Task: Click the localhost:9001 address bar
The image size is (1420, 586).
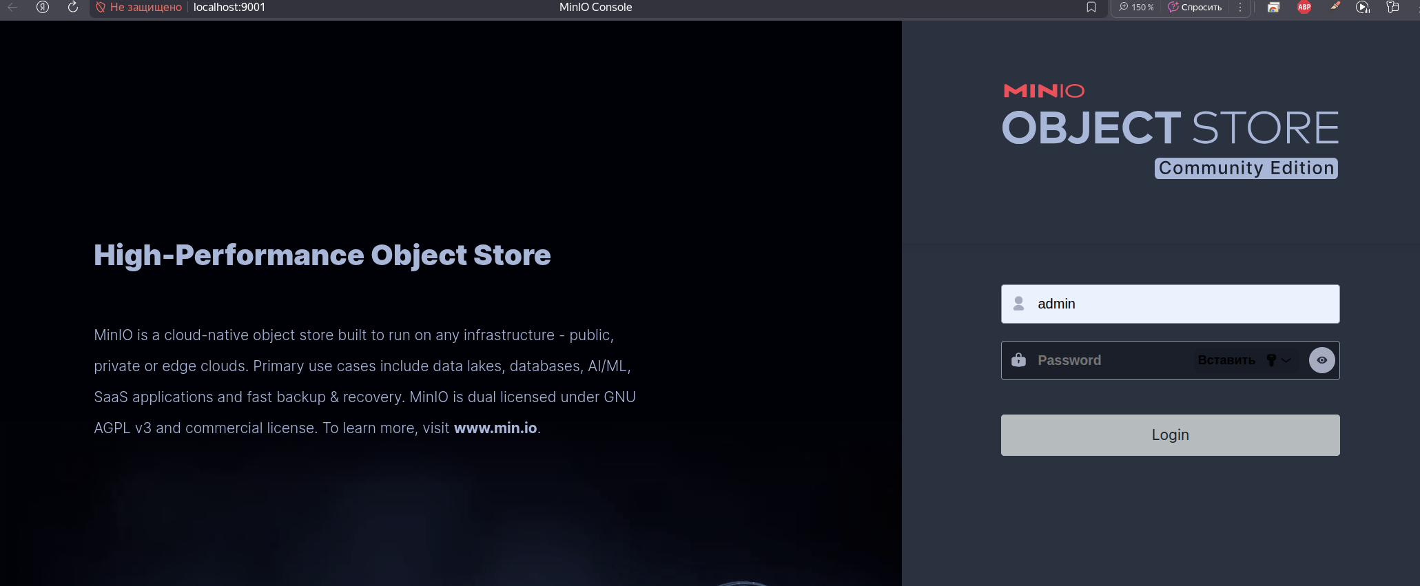Action: [x=229, y=8]
